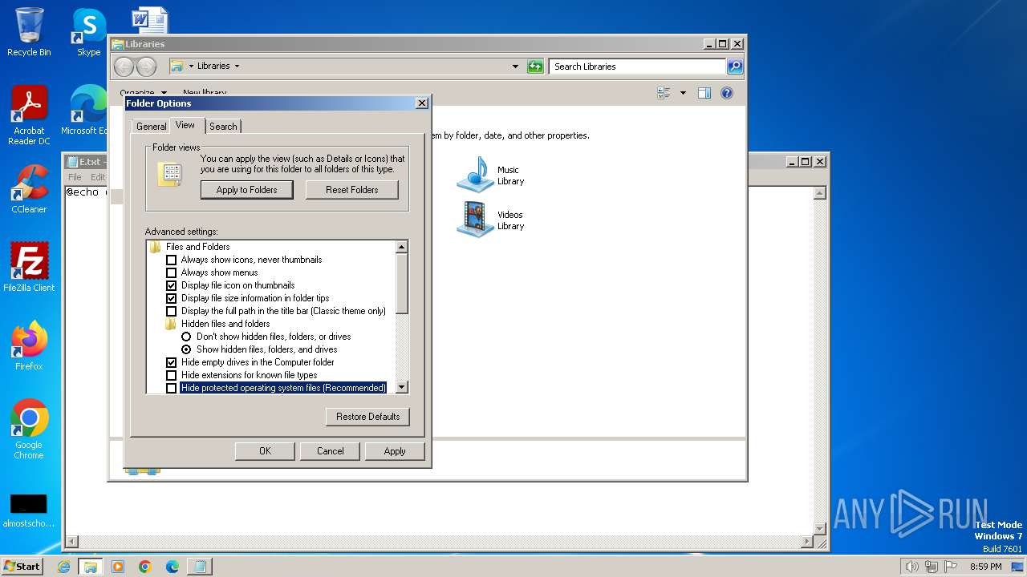
Task: Check Always show icons, never thumbnails
Action: pos(171,260)
